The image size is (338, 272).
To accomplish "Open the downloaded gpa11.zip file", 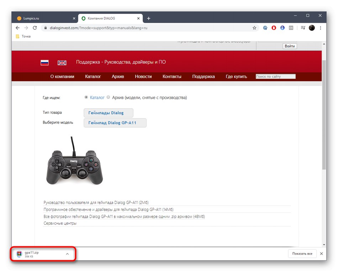I will pos(31,254).
